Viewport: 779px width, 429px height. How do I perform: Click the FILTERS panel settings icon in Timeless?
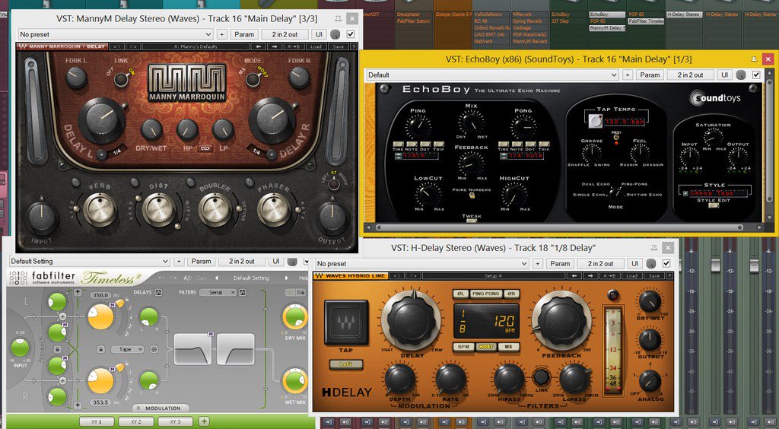tap(243, 292)
